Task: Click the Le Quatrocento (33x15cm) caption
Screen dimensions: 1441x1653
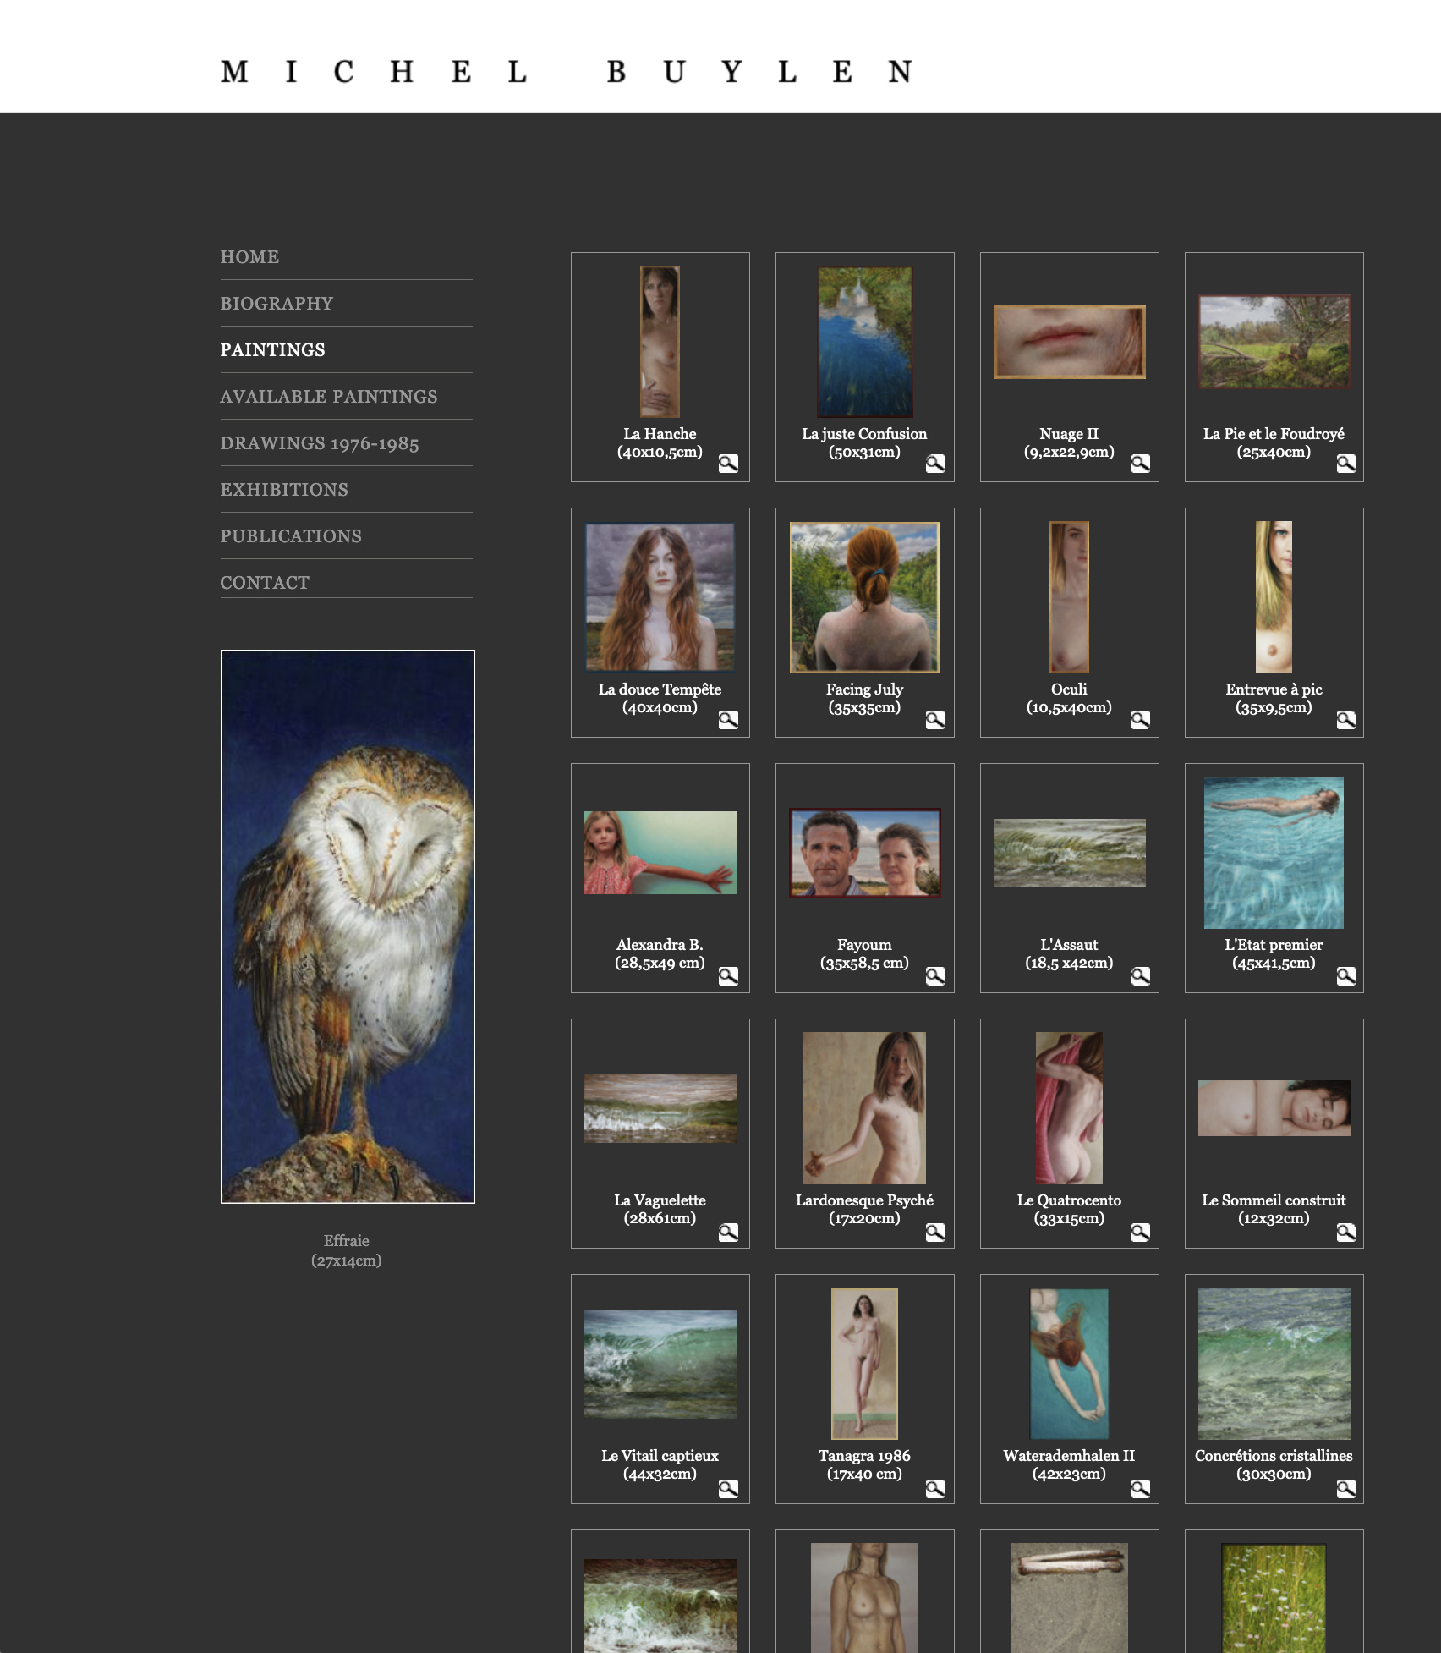Action: tap(1070, 1210)
